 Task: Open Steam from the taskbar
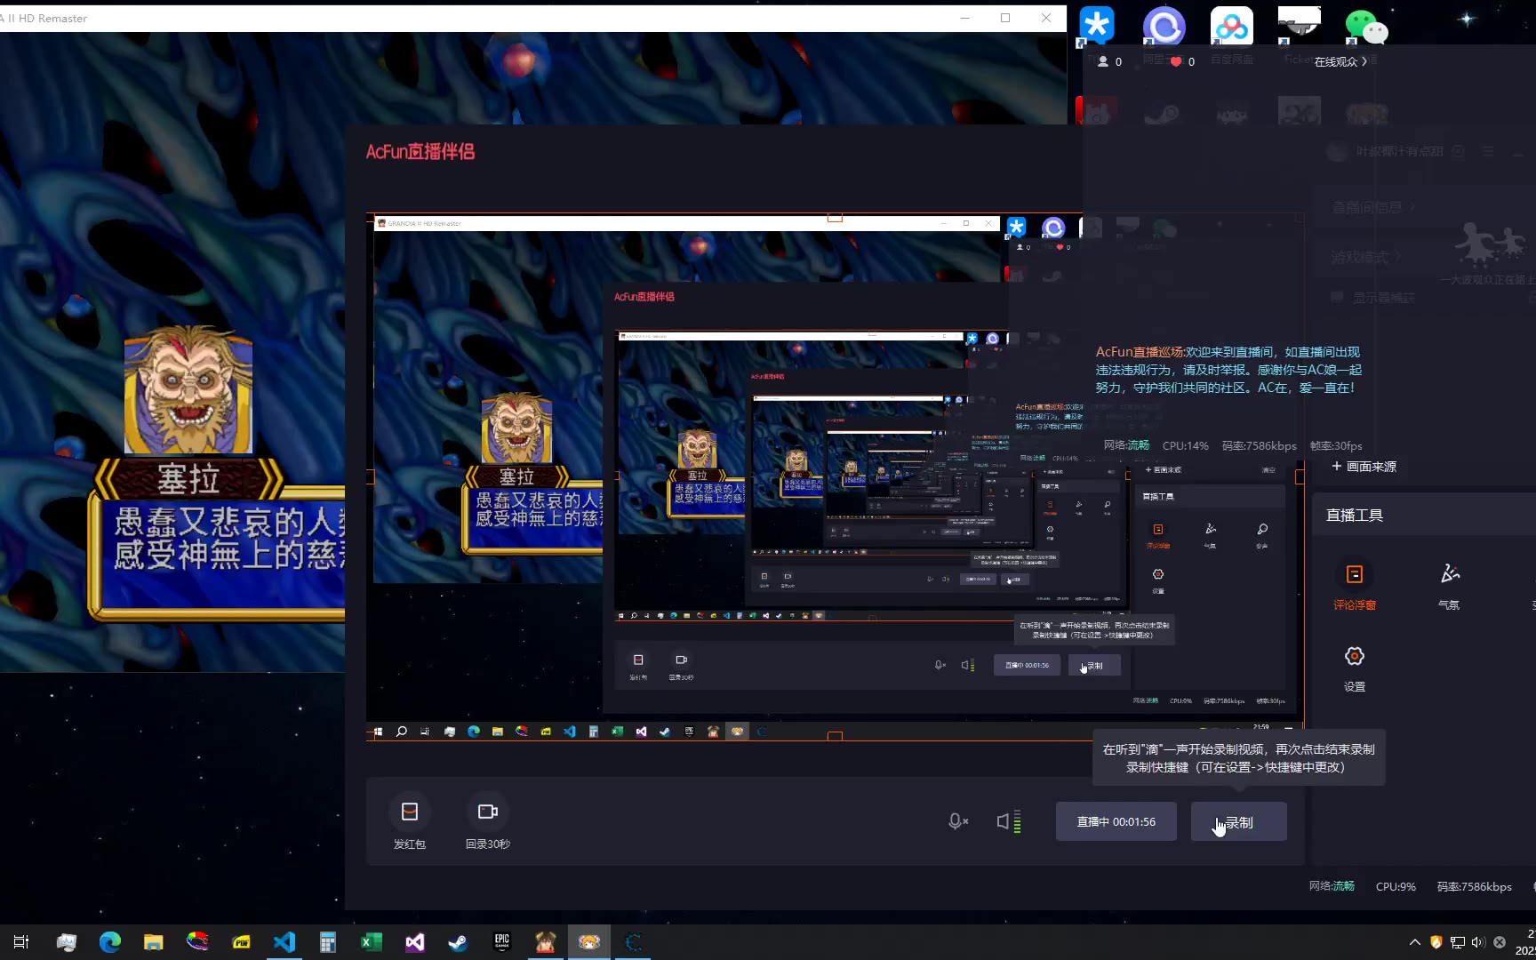click(459, 942)
